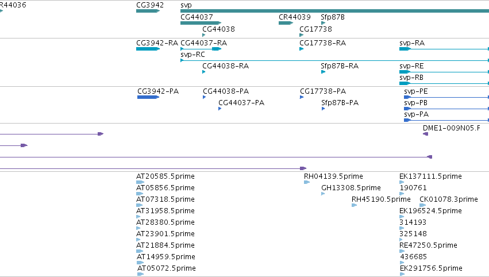Click the CG3942-PA protein label
Image resolution: width=489 pixels, height=277 pixels.
[158, 91]
